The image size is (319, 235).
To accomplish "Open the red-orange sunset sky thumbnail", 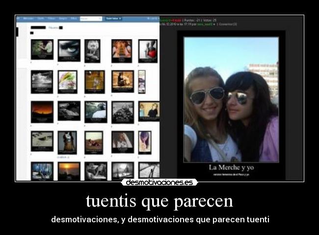I will [42, 112].
